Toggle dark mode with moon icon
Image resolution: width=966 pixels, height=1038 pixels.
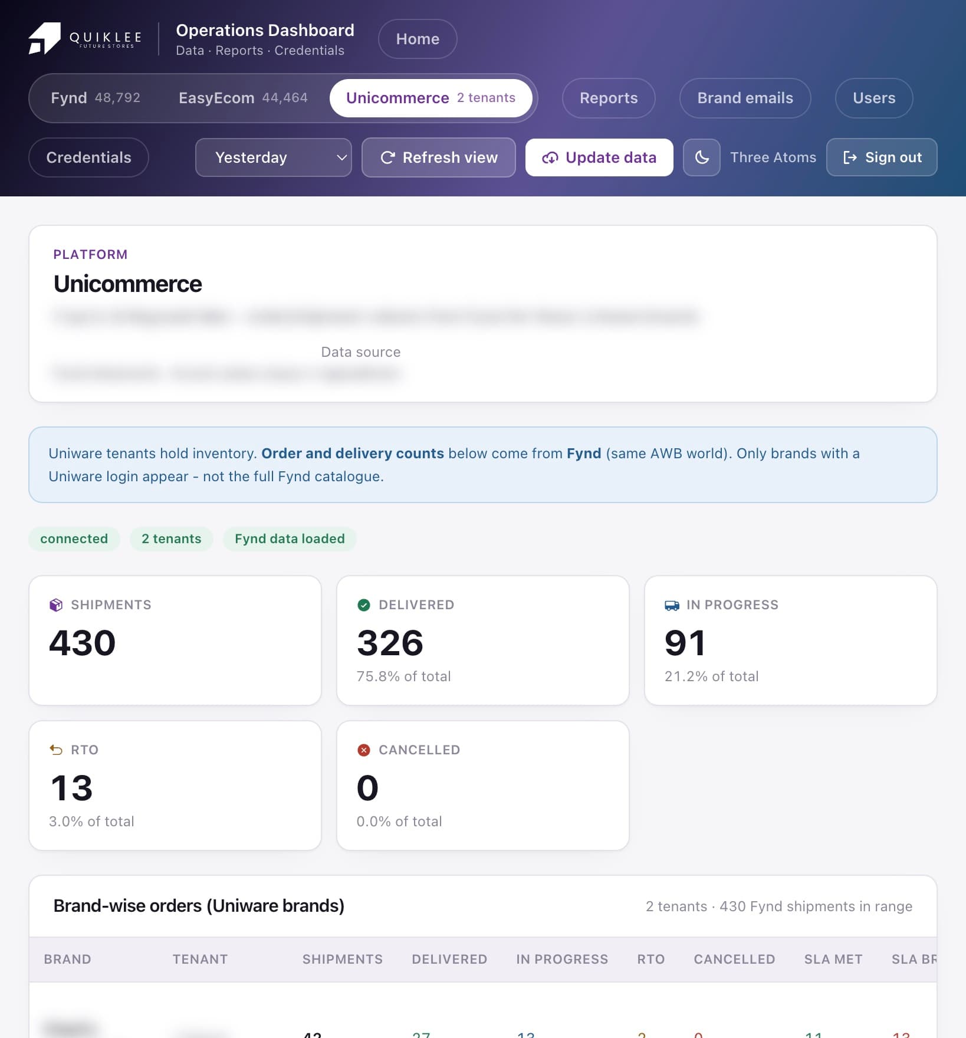701,157
